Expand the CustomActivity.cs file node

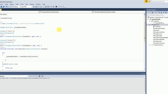(150, 45)
